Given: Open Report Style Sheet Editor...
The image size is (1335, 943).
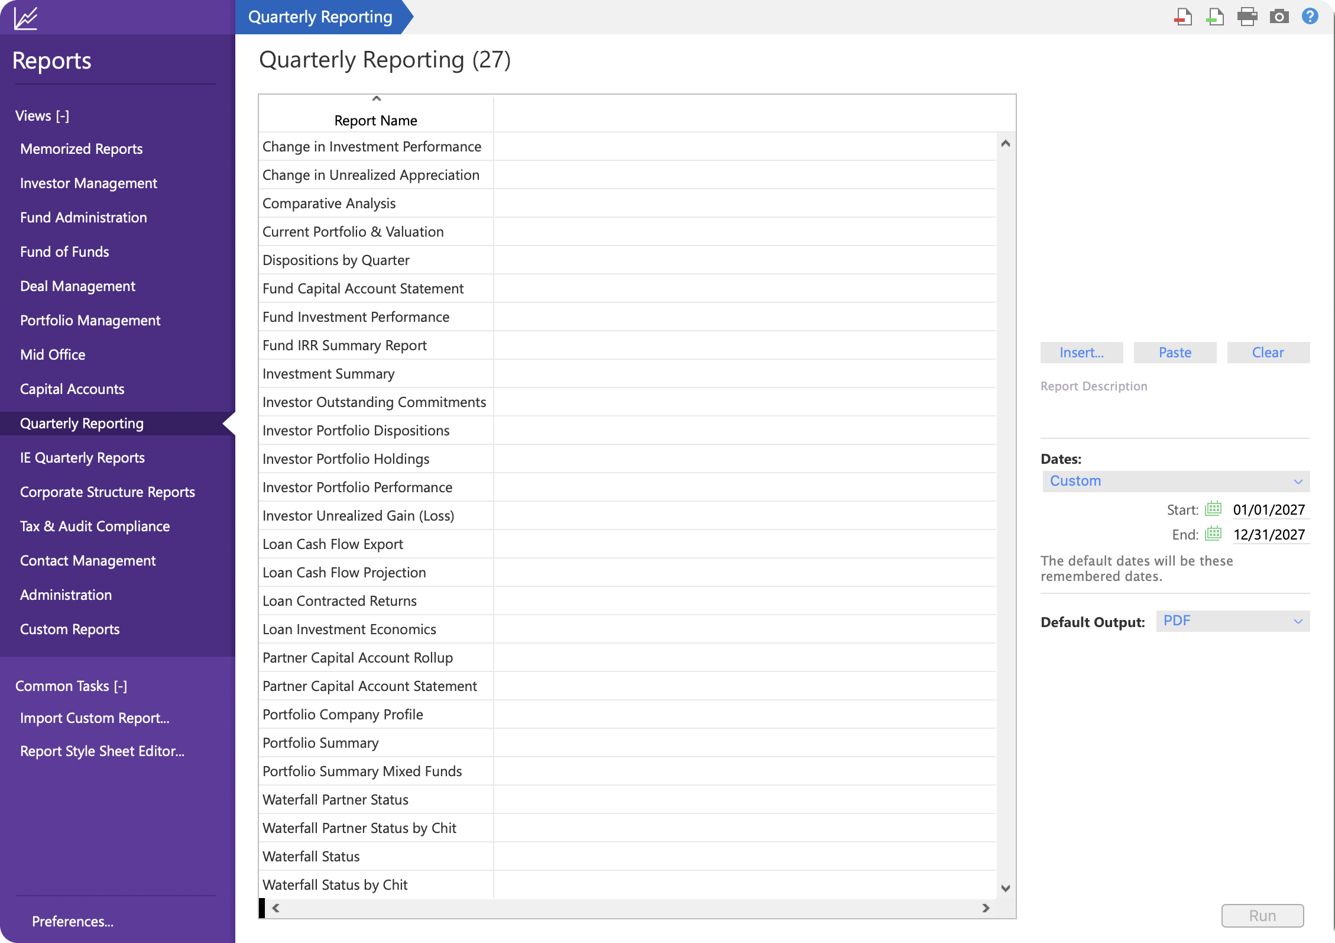Looking at the screenshot, I should click(102, 751).
